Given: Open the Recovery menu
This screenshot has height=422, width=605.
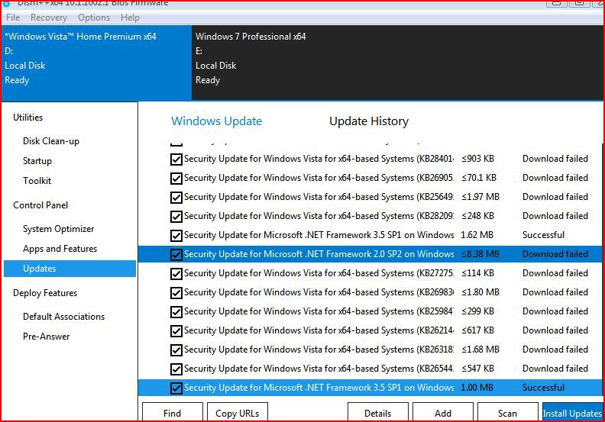Looking at the screenshot, I should click(x=49, y=18).
